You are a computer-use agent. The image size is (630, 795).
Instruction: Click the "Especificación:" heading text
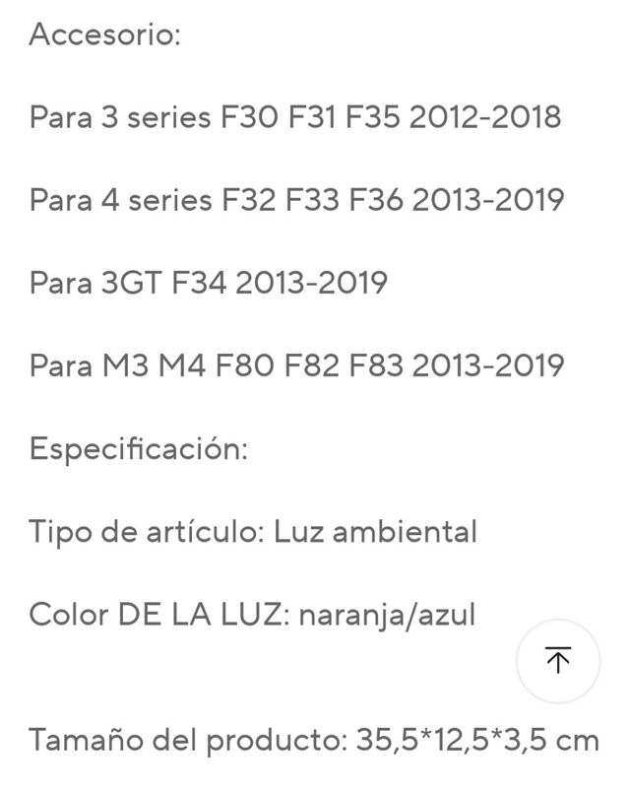tap(138, 449)
